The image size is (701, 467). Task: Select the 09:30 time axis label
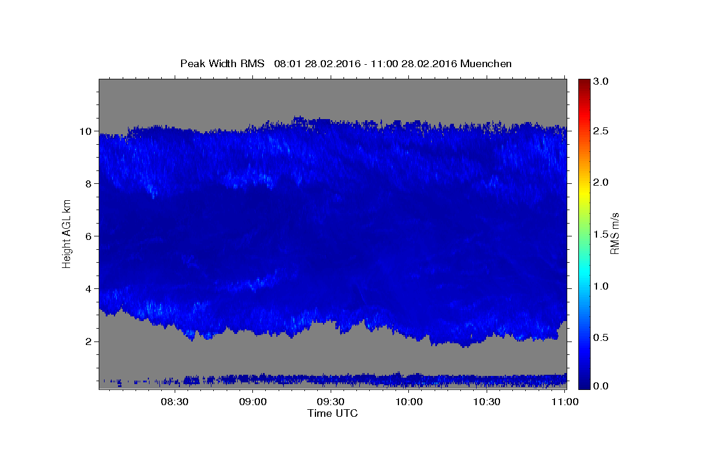331,402
